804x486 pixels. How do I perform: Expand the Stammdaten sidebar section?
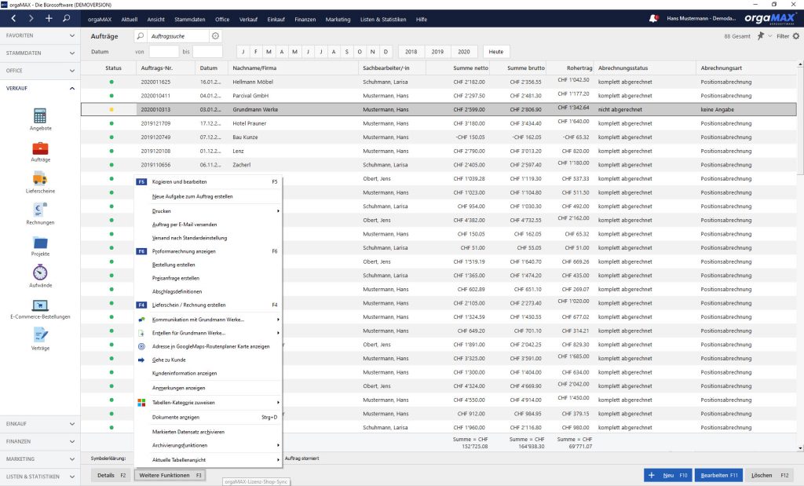point(40,53)
